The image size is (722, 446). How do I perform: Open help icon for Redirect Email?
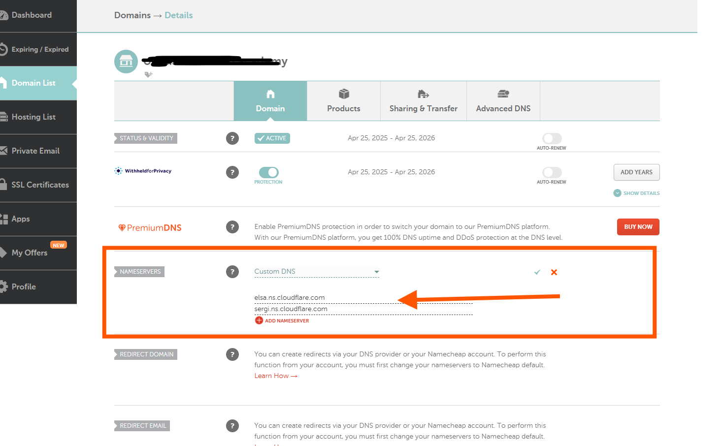click(232, 426)
